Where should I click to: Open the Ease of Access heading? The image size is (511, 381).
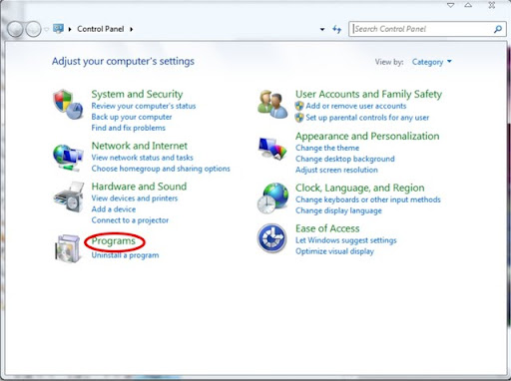coord(327,228)
